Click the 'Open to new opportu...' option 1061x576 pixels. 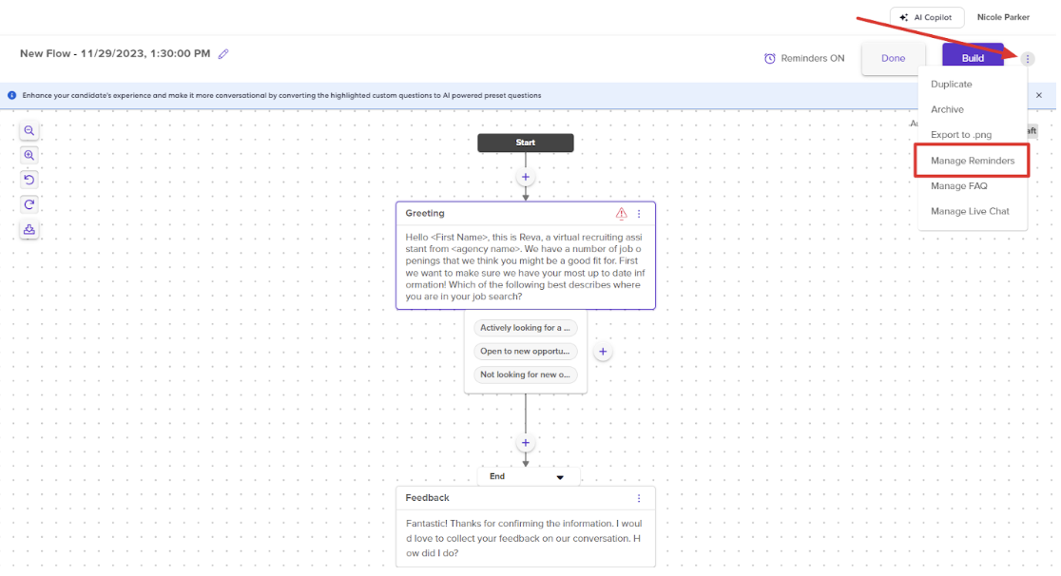click(x=525, y=352)
